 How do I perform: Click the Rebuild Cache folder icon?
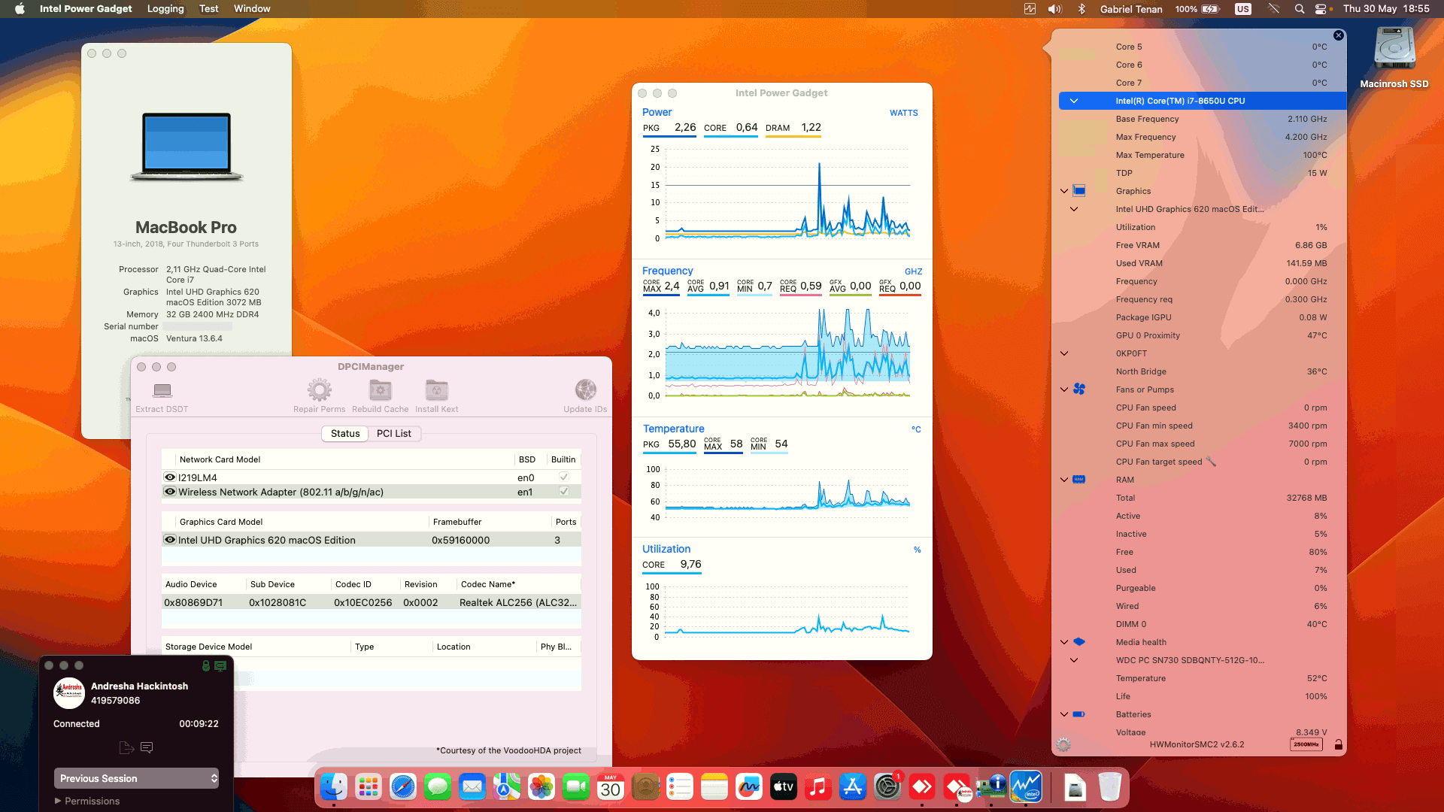[379, 389]
